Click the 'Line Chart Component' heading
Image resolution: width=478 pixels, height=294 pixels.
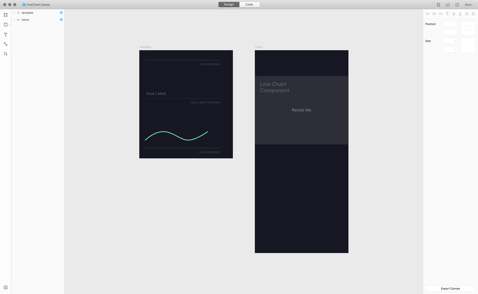(x=275, y=87)
